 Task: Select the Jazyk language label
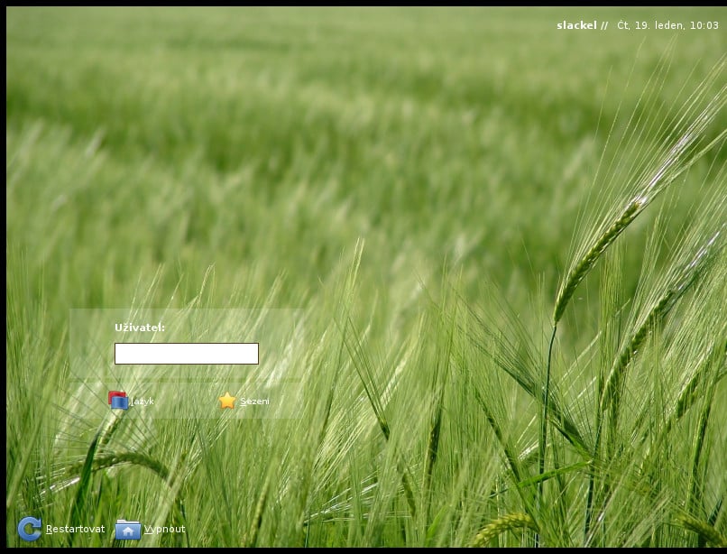pyautogui.click(x=142, y=402)
